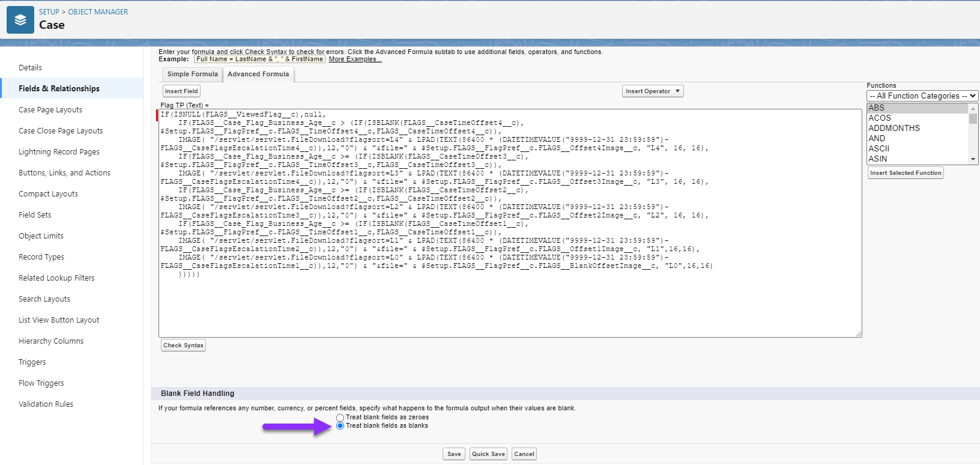Image resolution: width=980 pixels, height=465 pixels.
Task: Go to OBJECT MANAGER breadcrumb link
Action: point(98,12)
